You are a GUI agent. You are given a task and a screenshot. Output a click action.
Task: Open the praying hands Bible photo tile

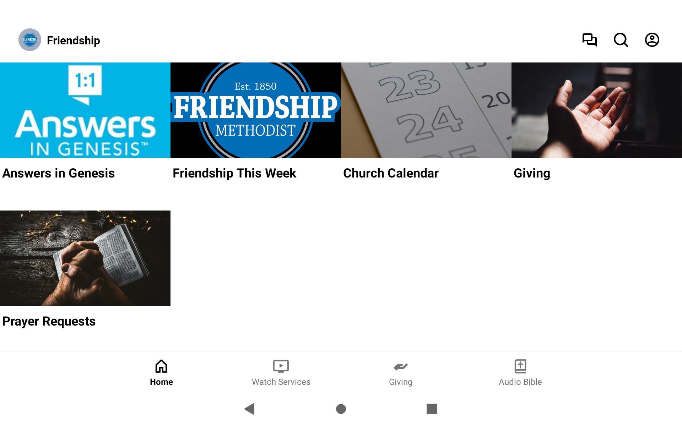pos(85,258)
